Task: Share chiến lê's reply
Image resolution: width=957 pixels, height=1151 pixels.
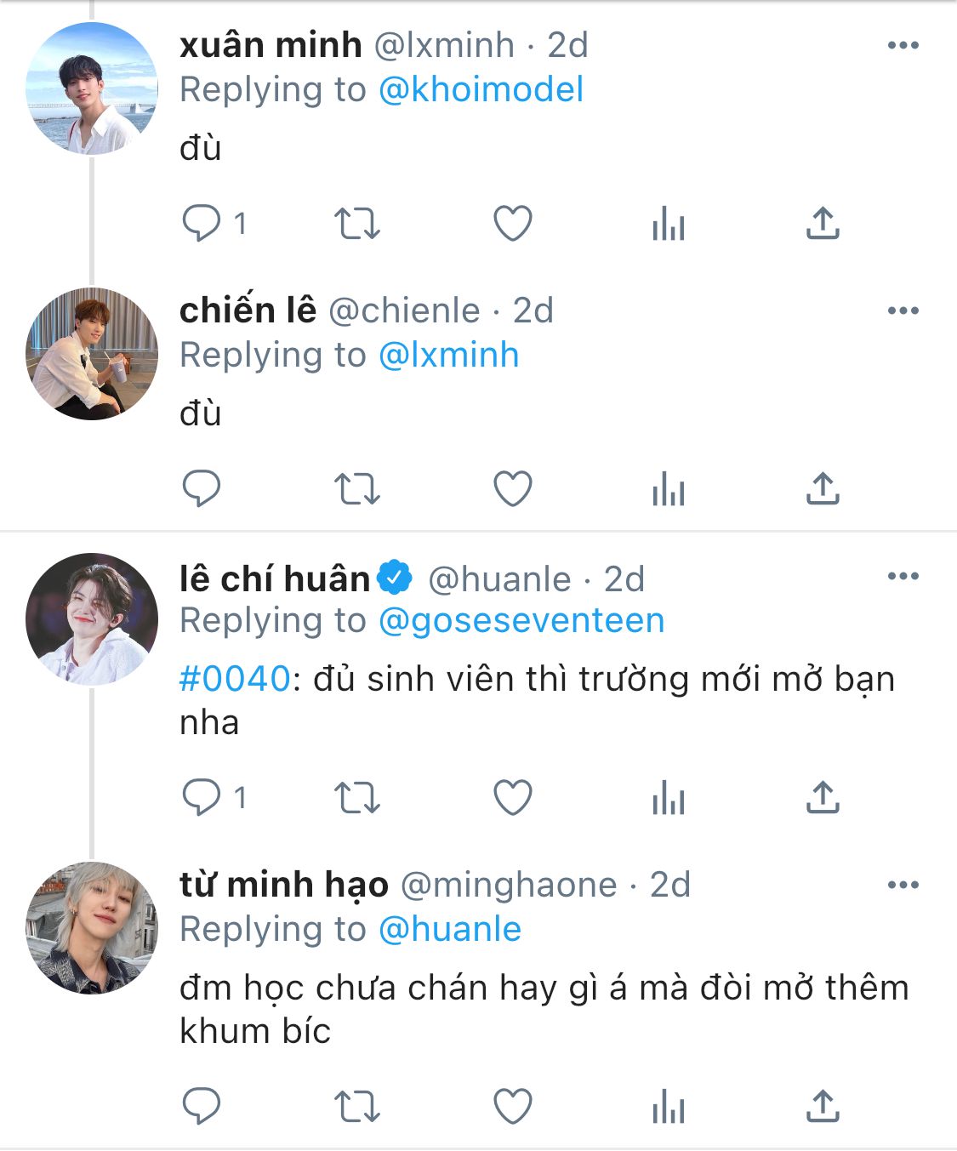Action: [823, 489]
